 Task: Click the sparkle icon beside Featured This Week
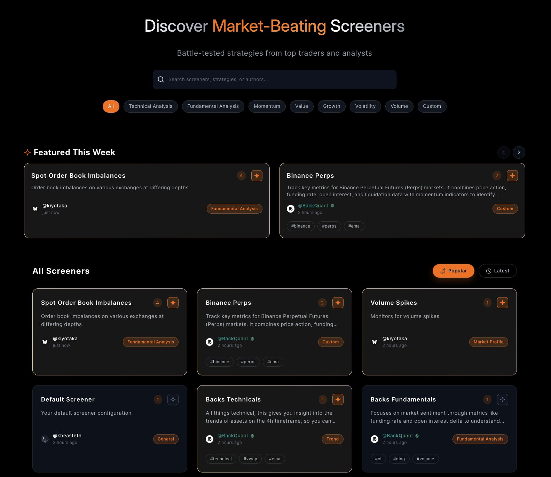[x=27, y=152]
